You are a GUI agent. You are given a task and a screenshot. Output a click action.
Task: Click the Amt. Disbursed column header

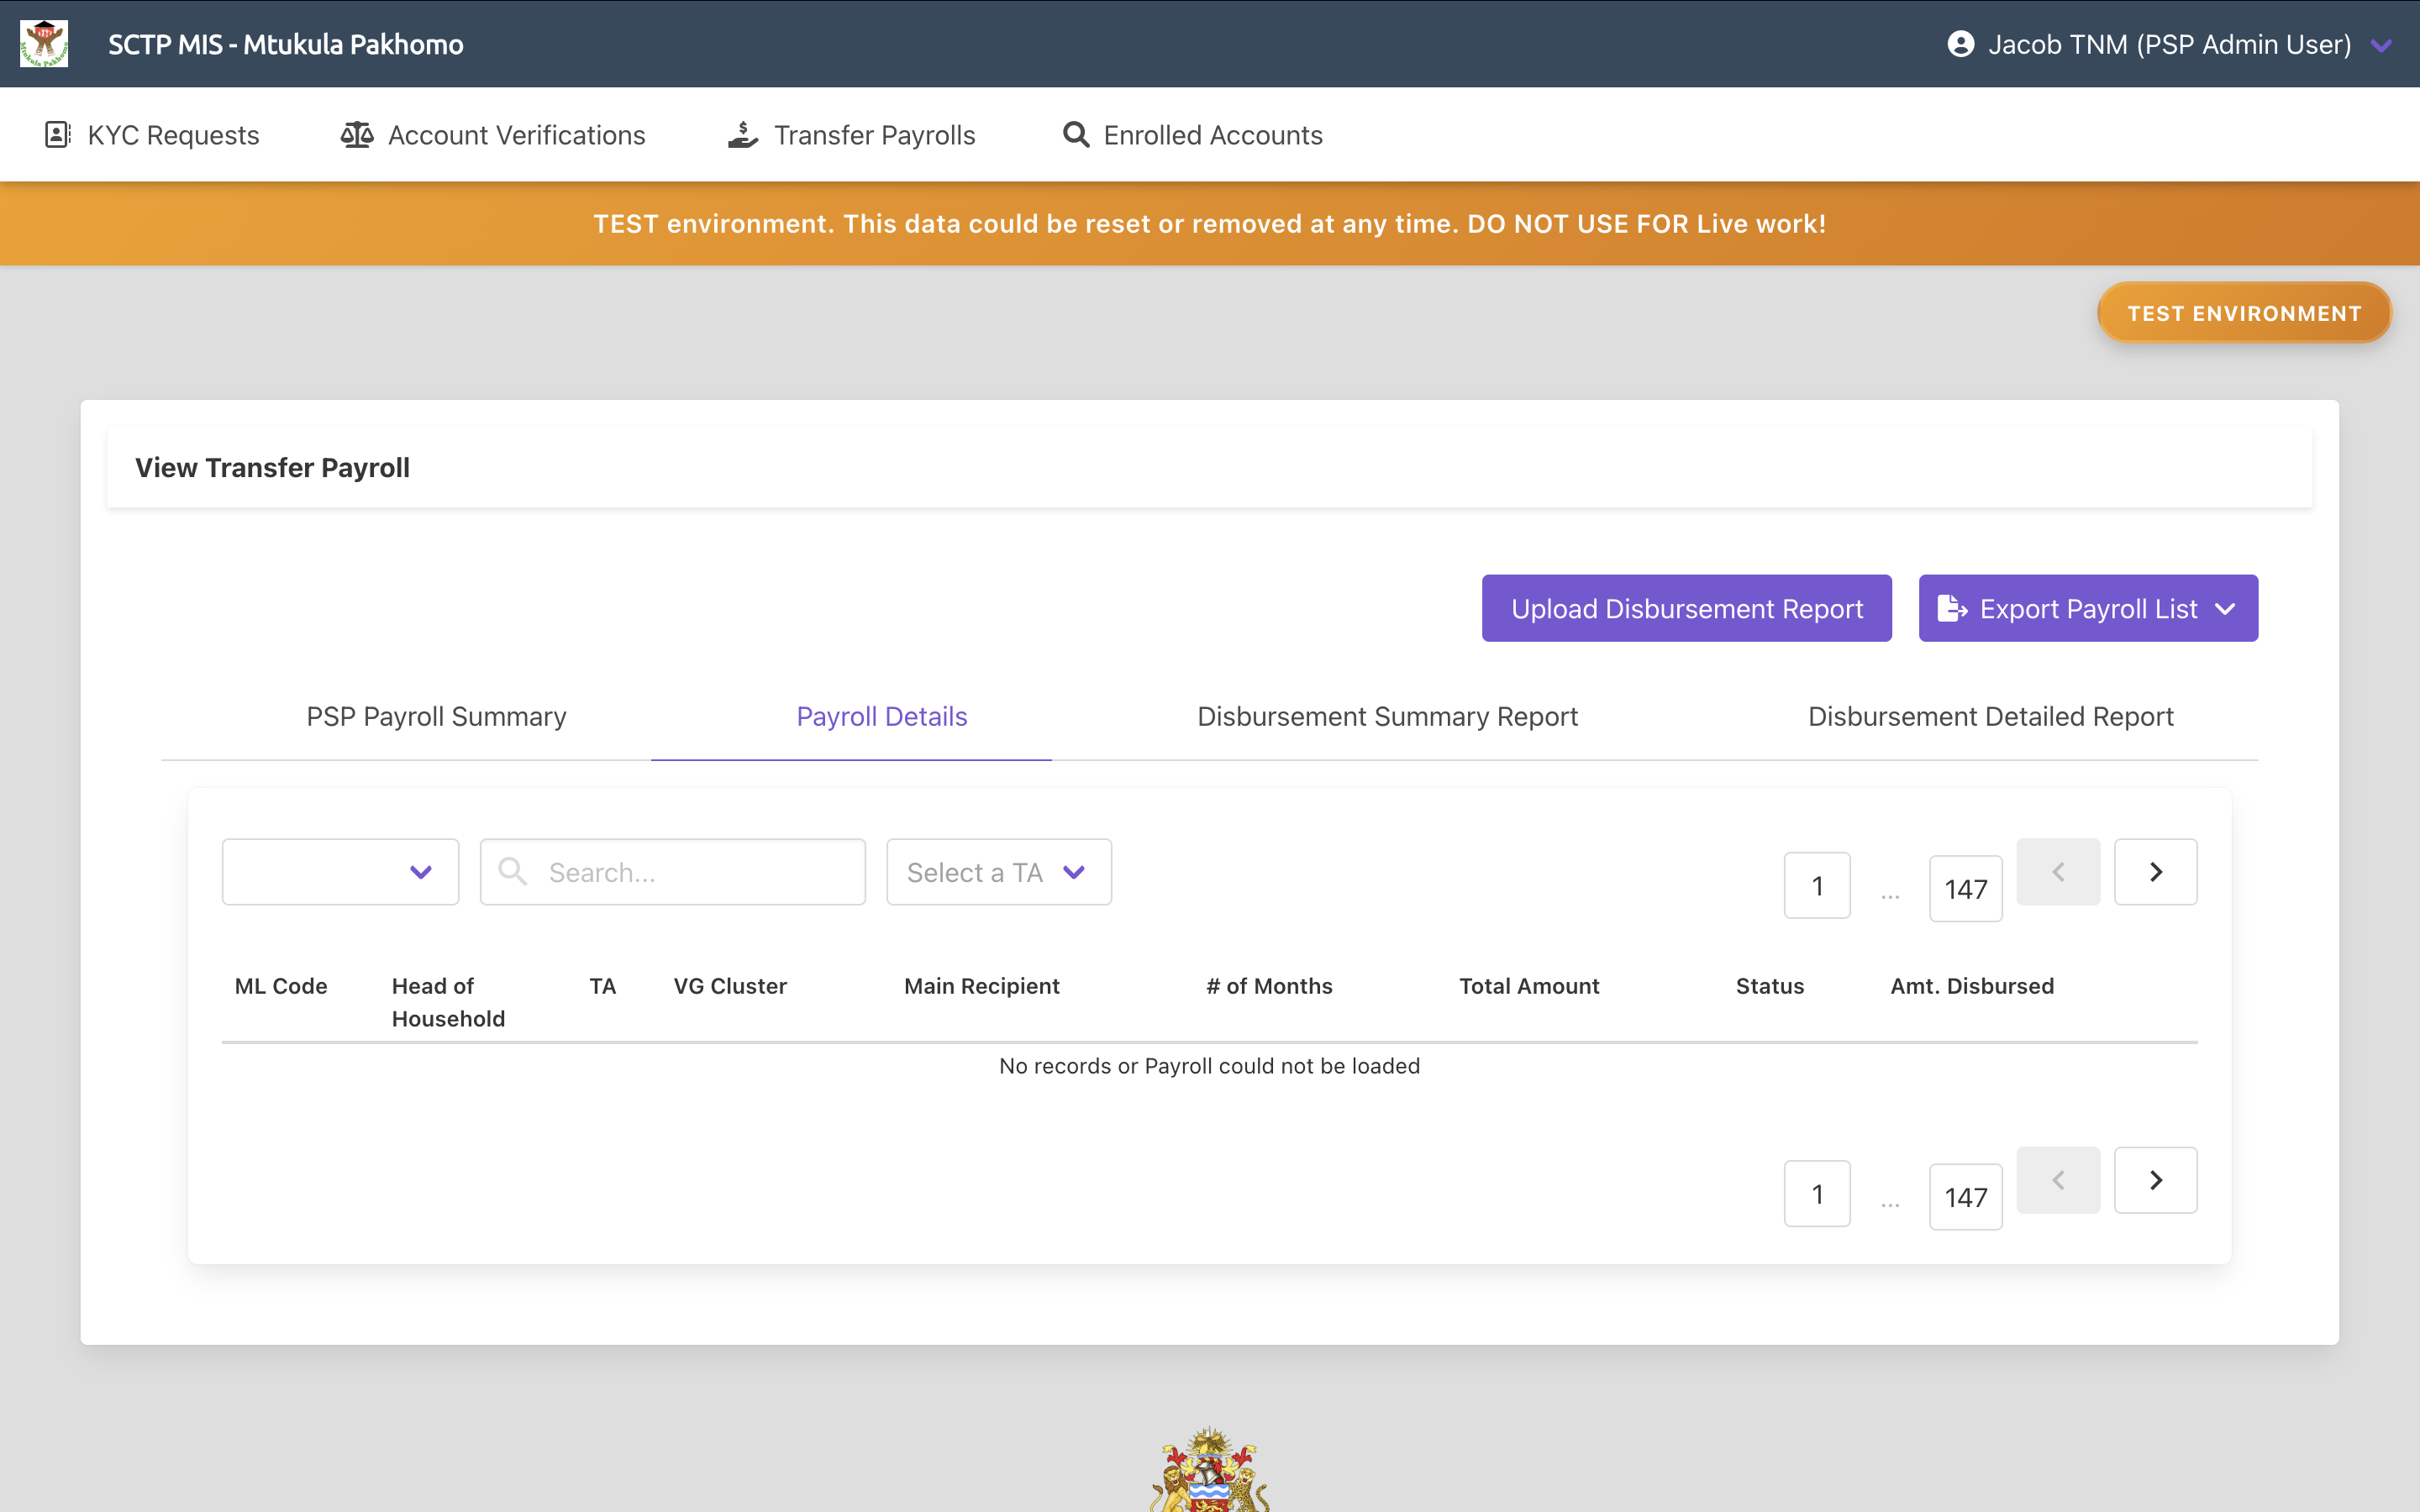1971,986
